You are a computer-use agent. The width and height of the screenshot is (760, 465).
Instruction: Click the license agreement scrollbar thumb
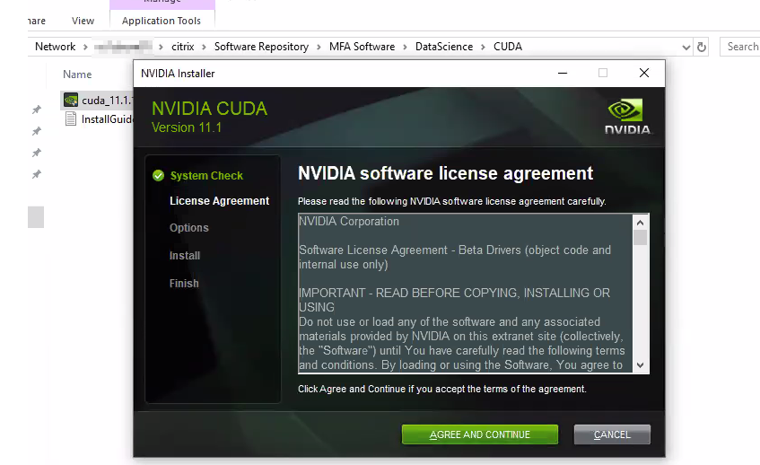pos(640,238)
